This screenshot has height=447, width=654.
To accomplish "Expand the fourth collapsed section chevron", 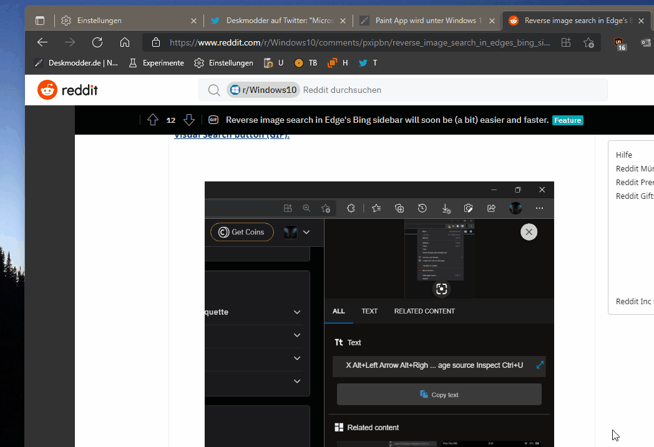I will click(297, 381).
